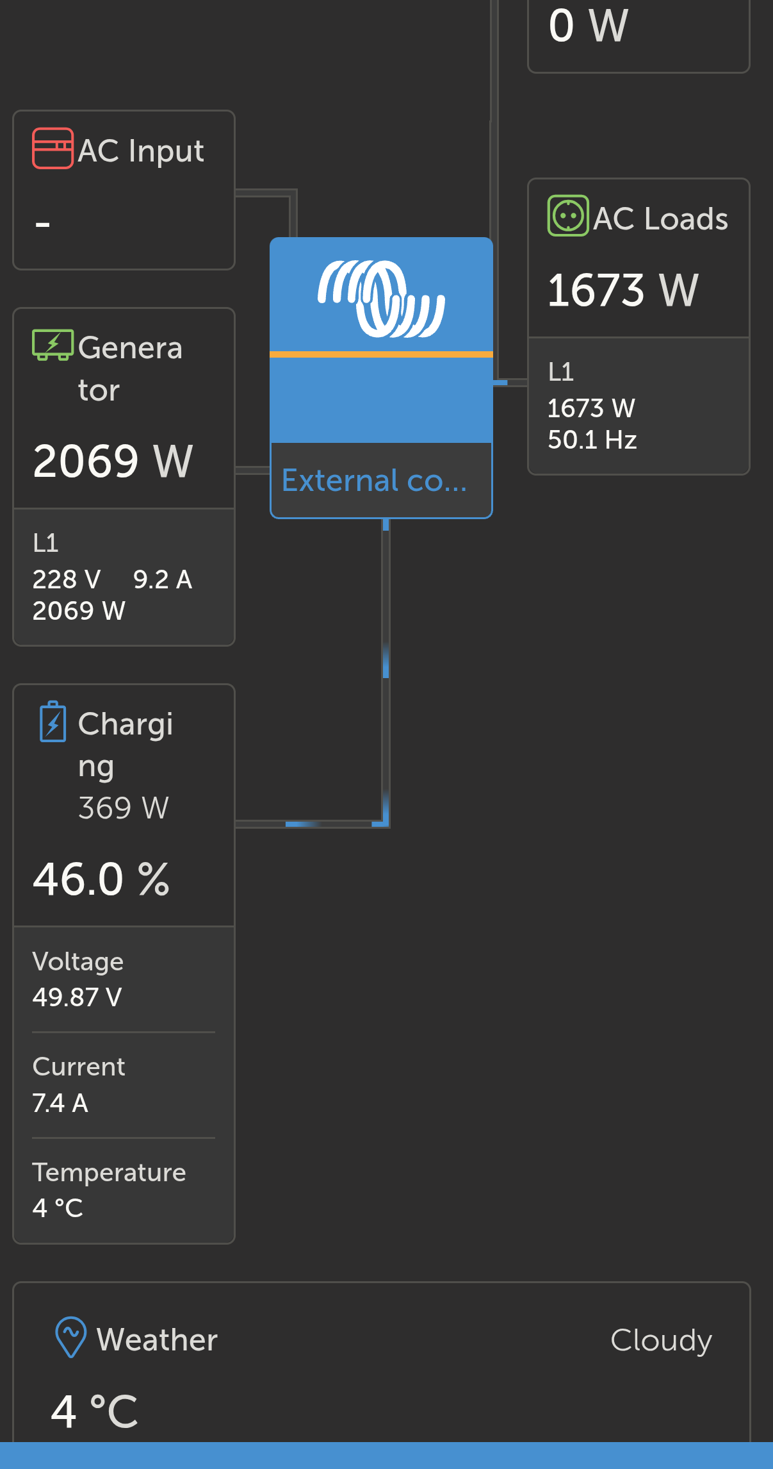This screenshot has height=1469, width=773.
Task: Click the battery 46.0 % state of charge
Action: click(101, 879)
